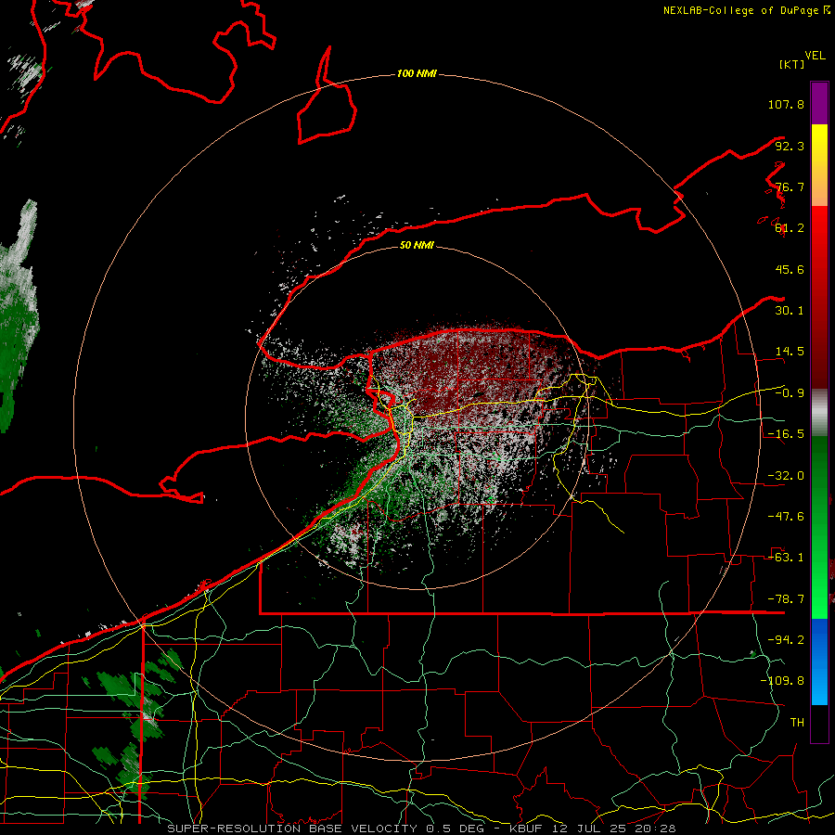Click the blue segment of velocity color bar
The image size is (835, 835).
[819, 662]
